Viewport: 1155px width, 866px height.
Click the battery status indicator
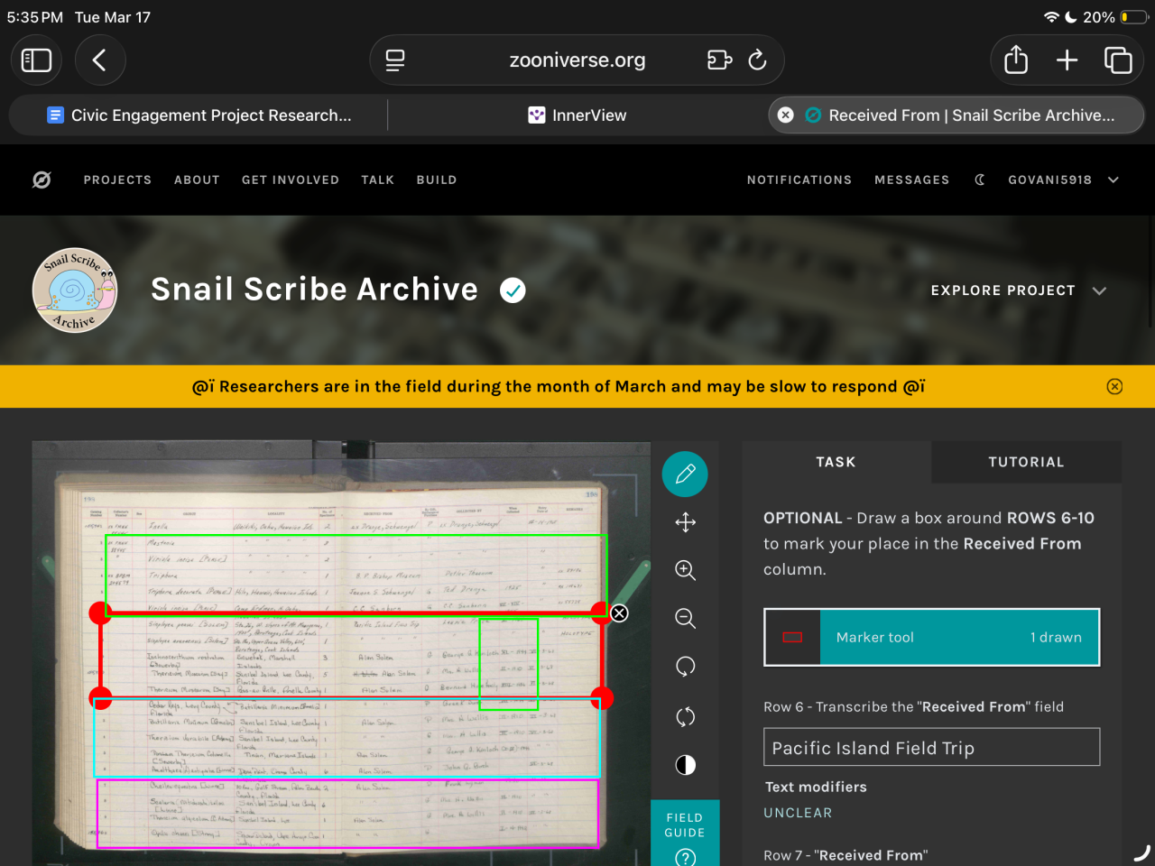tap(1134, 17)
